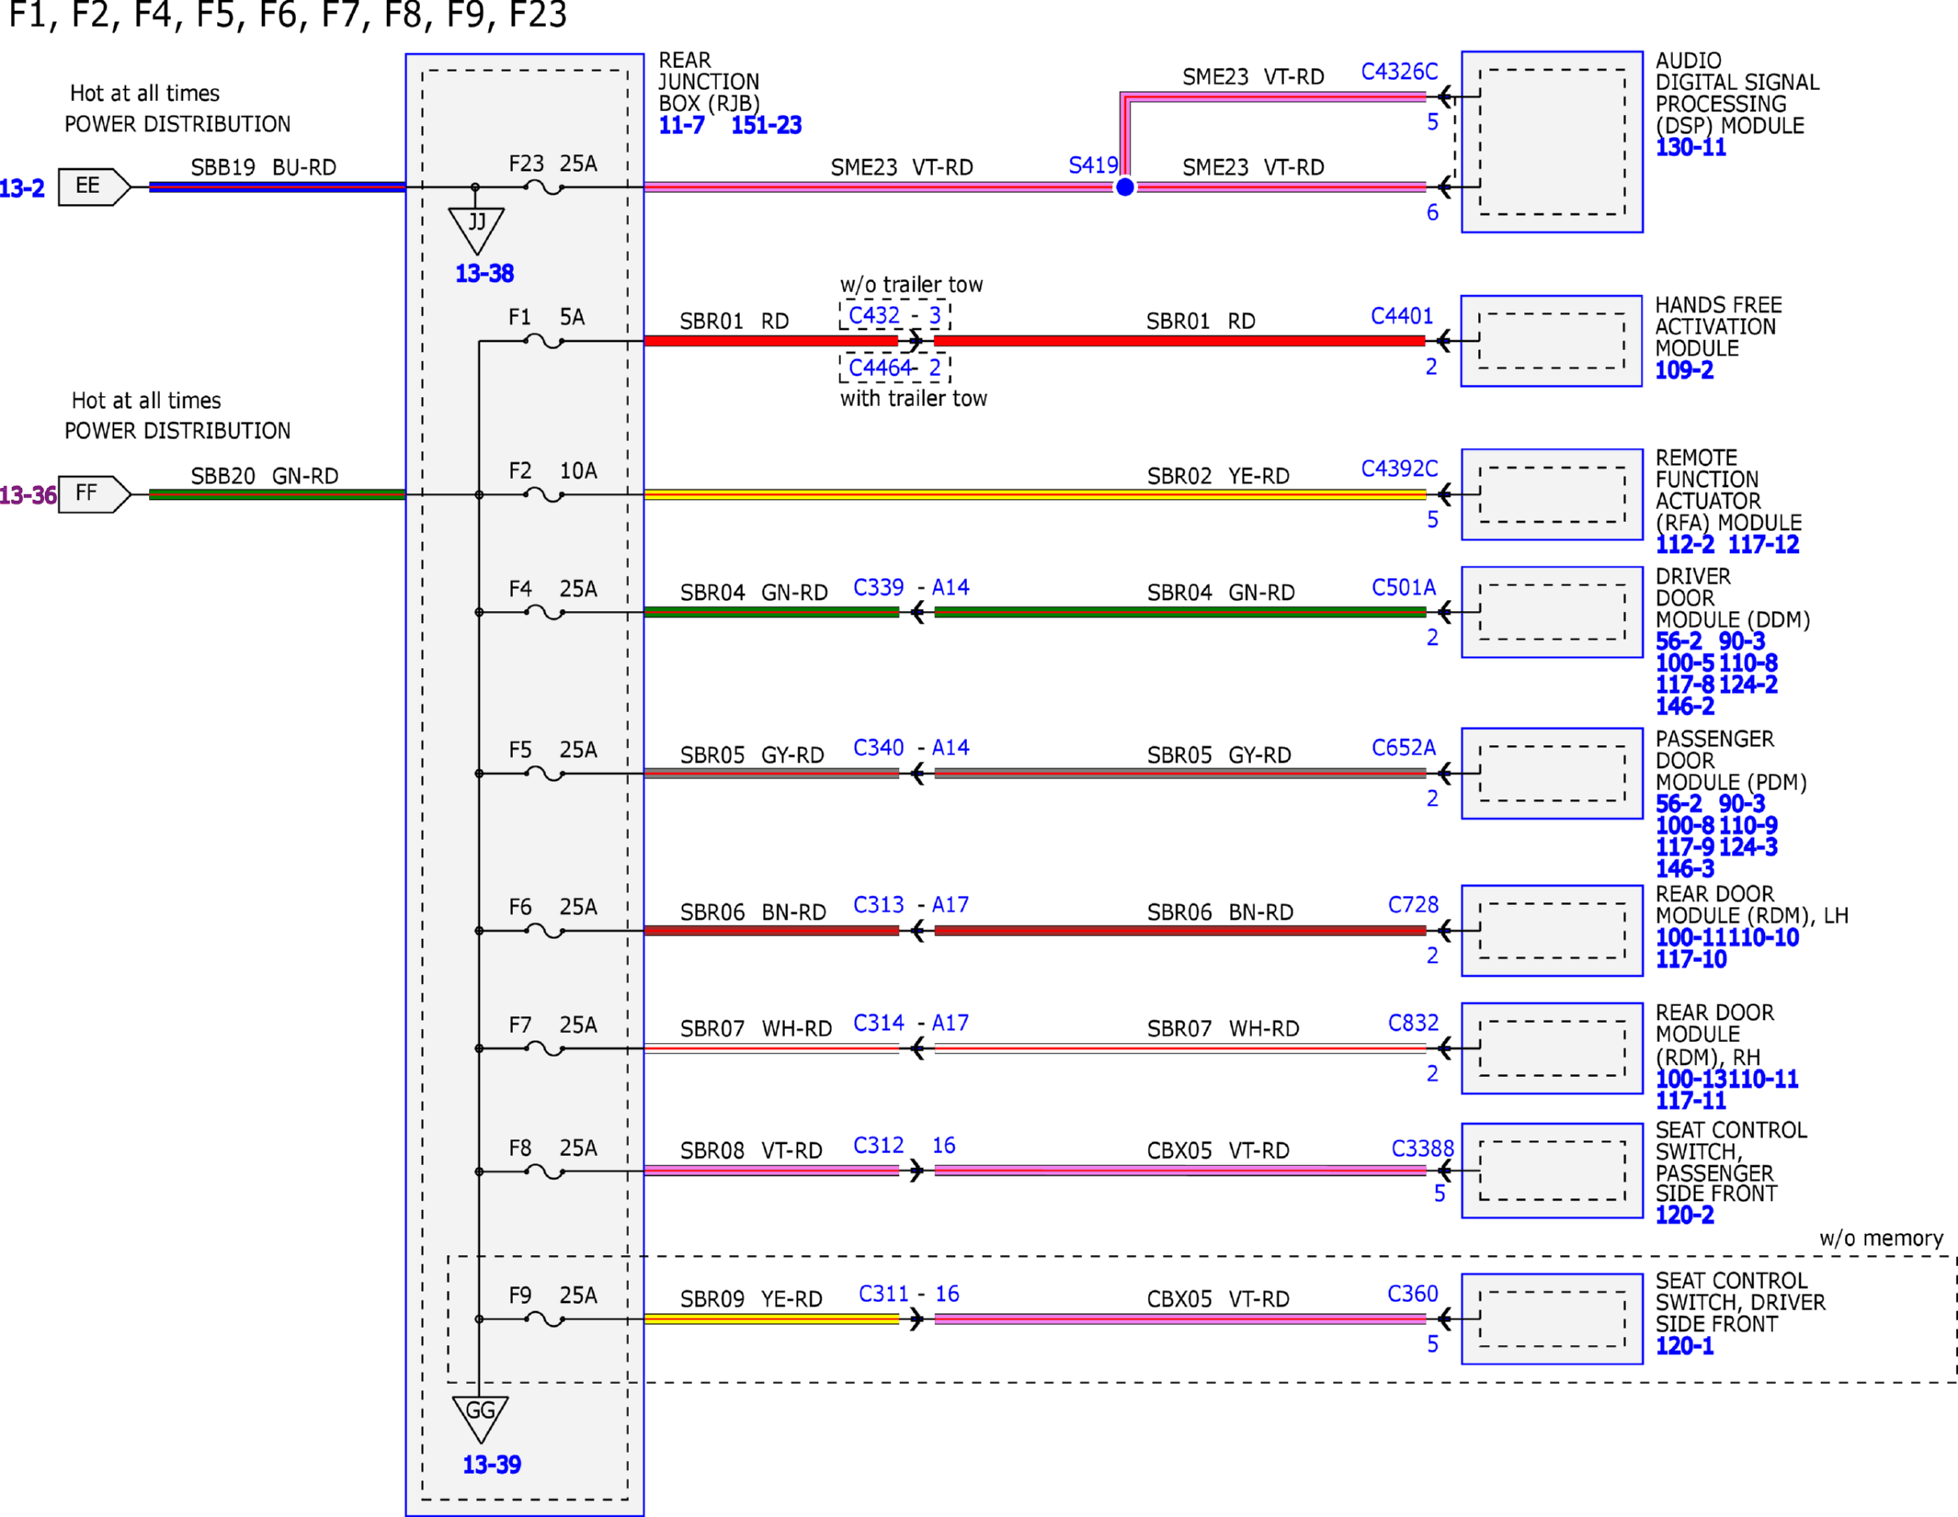Click connector label C339
1958x1517 pixels.
tap(878, 587)
